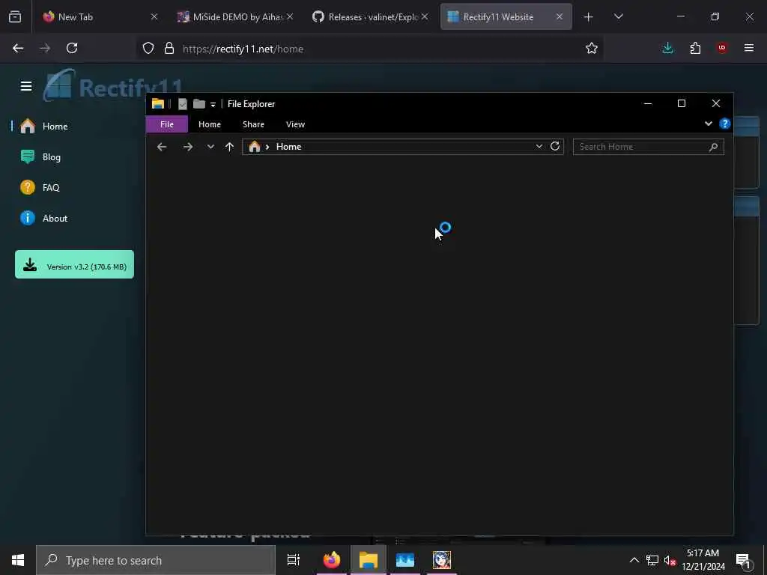Open the Firefox extensions menu
The width and height of the screenshot is (767, 575).
(695, 49)
